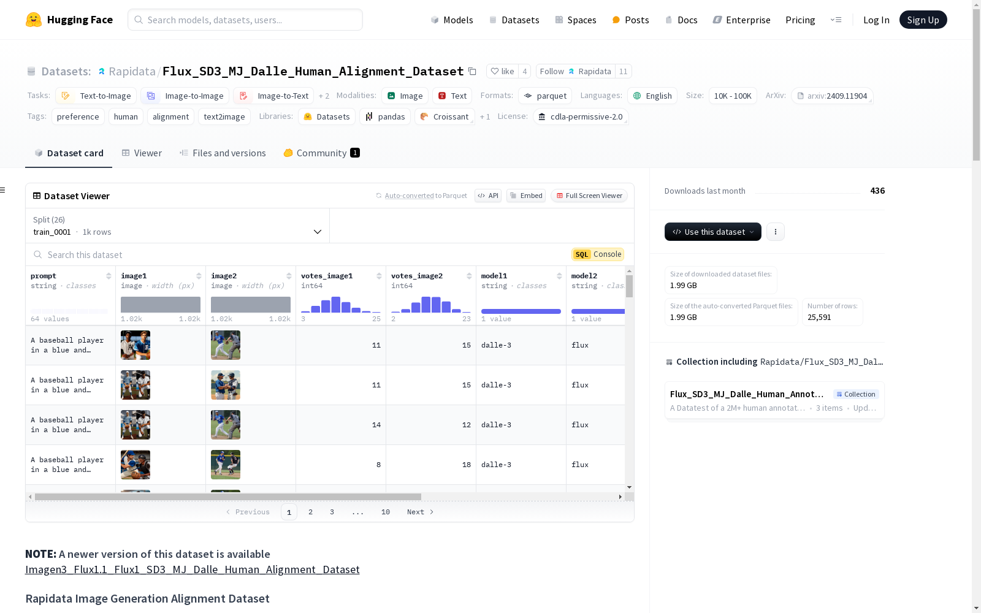The width and height of the screenshot is (981, 613).
Task: Open the Flux_SD3_MJ_Dalle_Human_Annot collection card
Action: (774, 400)
